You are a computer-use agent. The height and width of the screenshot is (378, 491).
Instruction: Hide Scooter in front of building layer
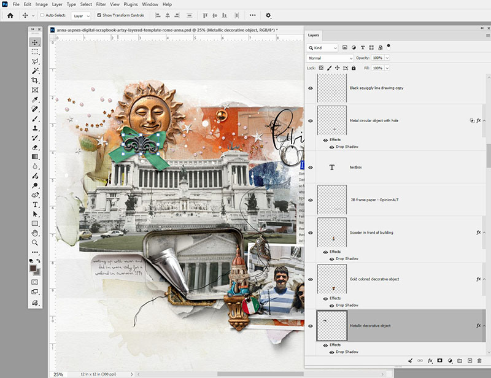point(311,233)
